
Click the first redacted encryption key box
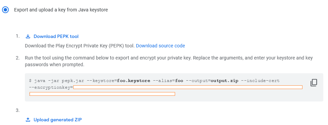pos(188,87)
